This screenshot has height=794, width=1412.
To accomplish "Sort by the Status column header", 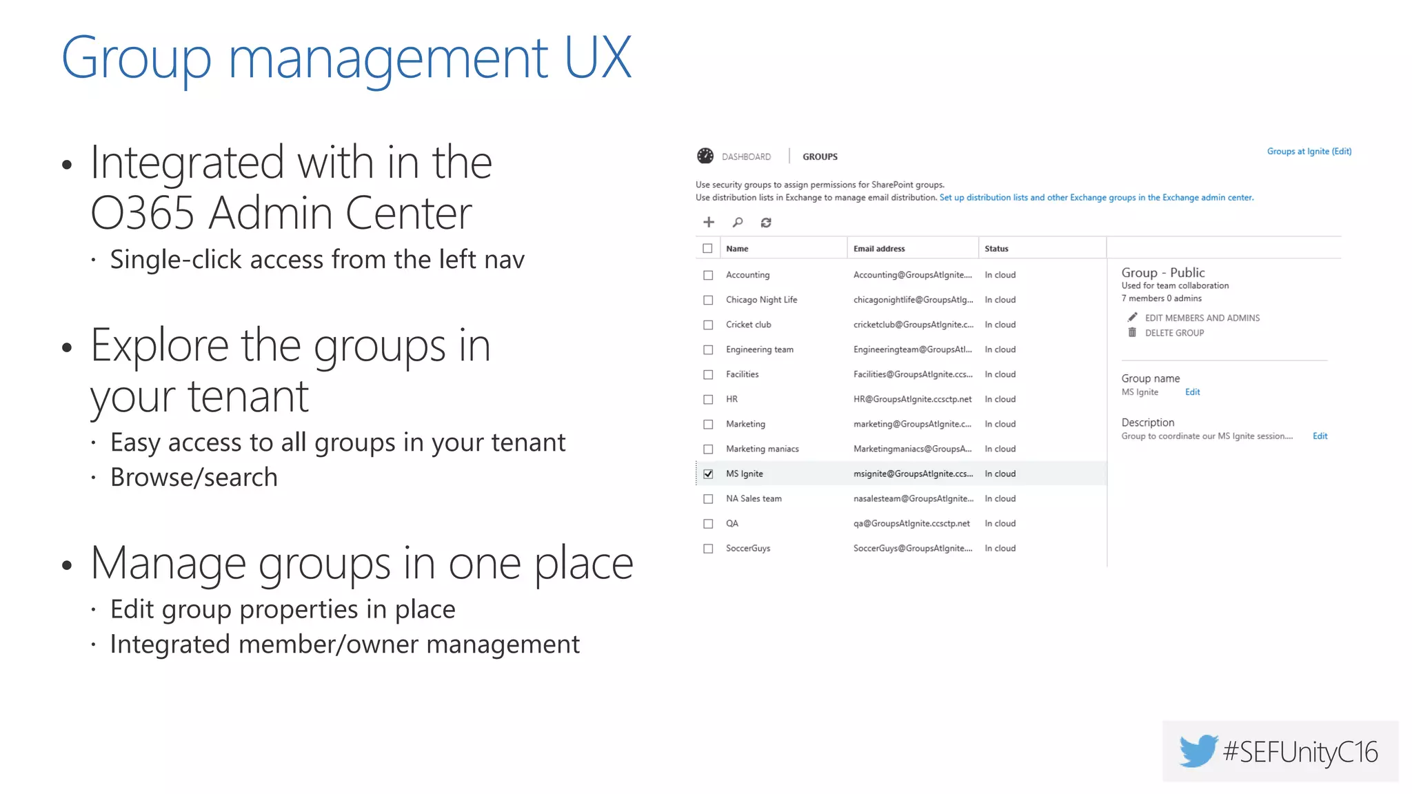I will (996, 248).
